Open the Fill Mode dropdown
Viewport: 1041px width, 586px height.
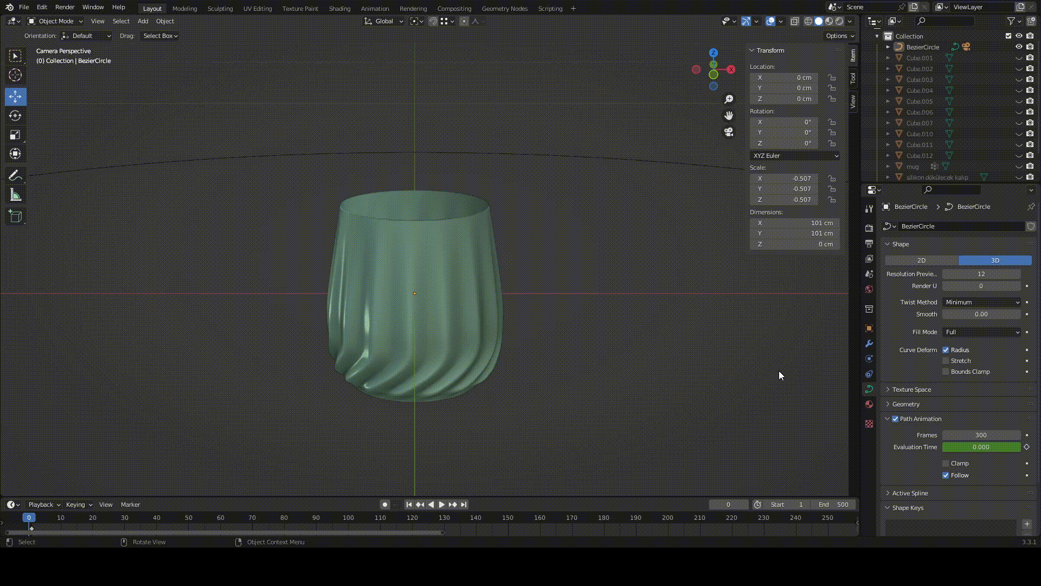point(982,332)
